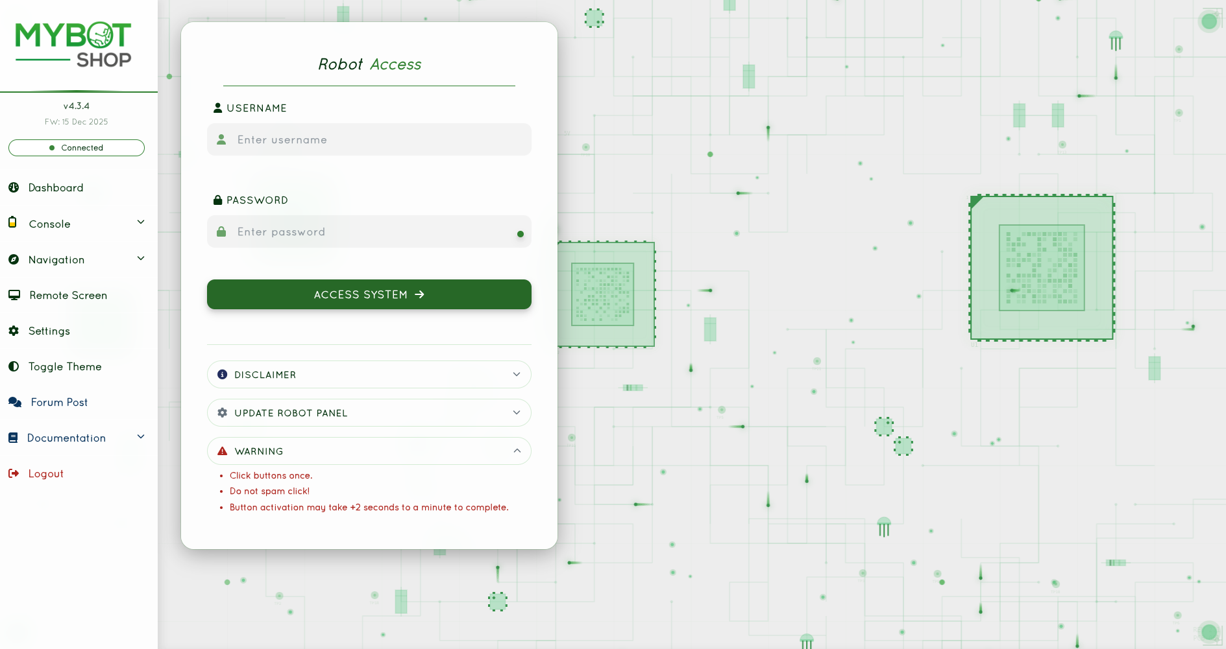Expand the Update Robot Panel section
Image resolution: width=1226 pixels, height=649 pixels.
(x=369, y=413)
